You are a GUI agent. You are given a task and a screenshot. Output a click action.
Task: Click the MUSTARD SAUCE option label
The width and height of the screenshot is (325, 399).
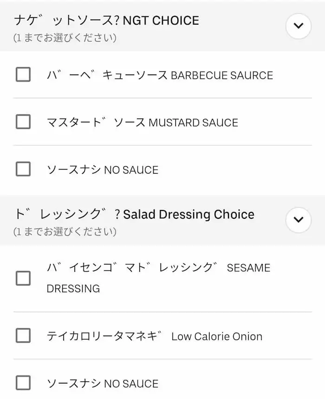pos(142,123)
